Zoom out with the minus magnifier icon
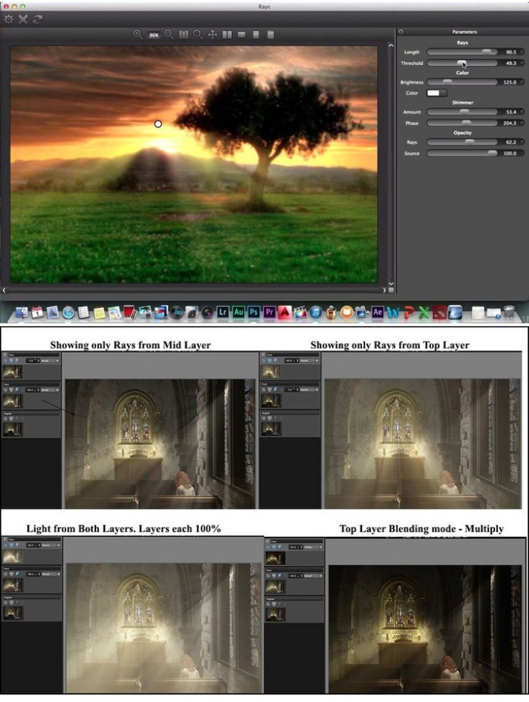This screenshot has width=529, height=702. (x=169, y=34)
